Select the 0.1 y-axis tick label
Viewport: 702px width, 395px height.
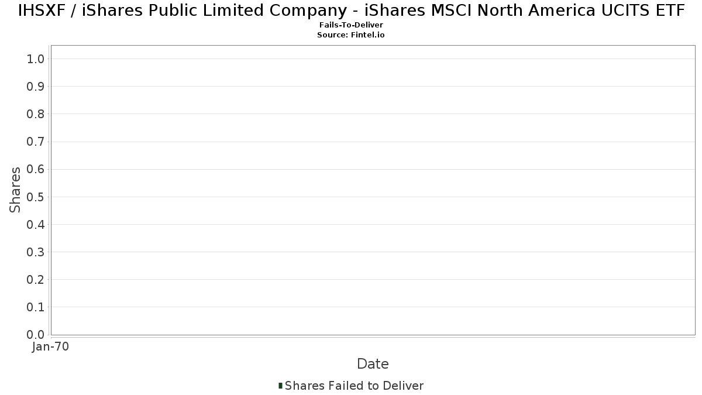point(36,307)
